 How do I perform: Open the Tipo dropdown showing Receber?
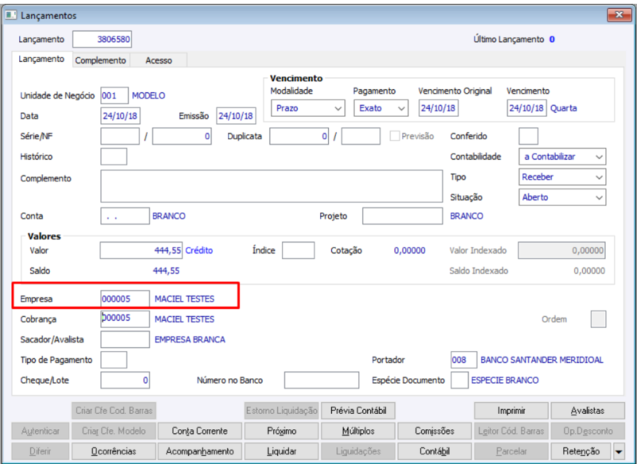click(x=562, y=177)
